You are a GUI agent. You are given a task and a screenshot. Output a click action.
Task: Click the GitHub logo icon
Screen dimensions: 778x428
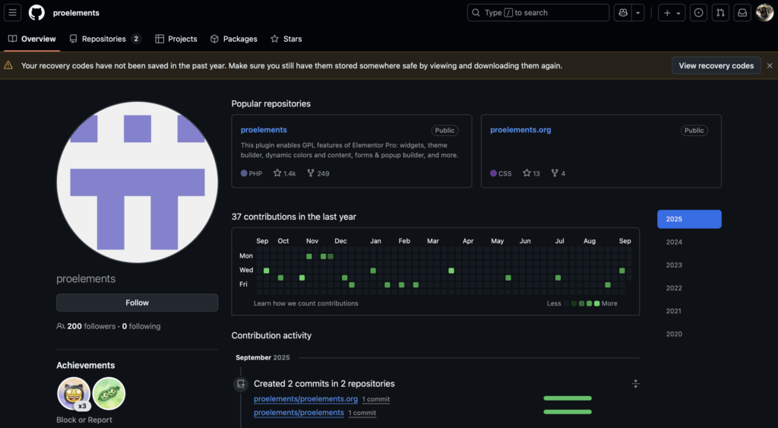(x=36, y=13)
